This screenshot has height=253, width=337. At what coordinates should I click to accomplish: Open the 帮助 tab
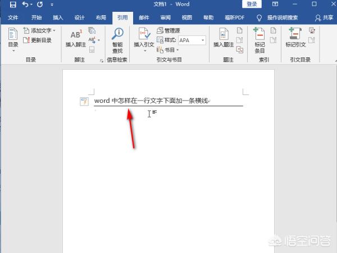point(208,17)
